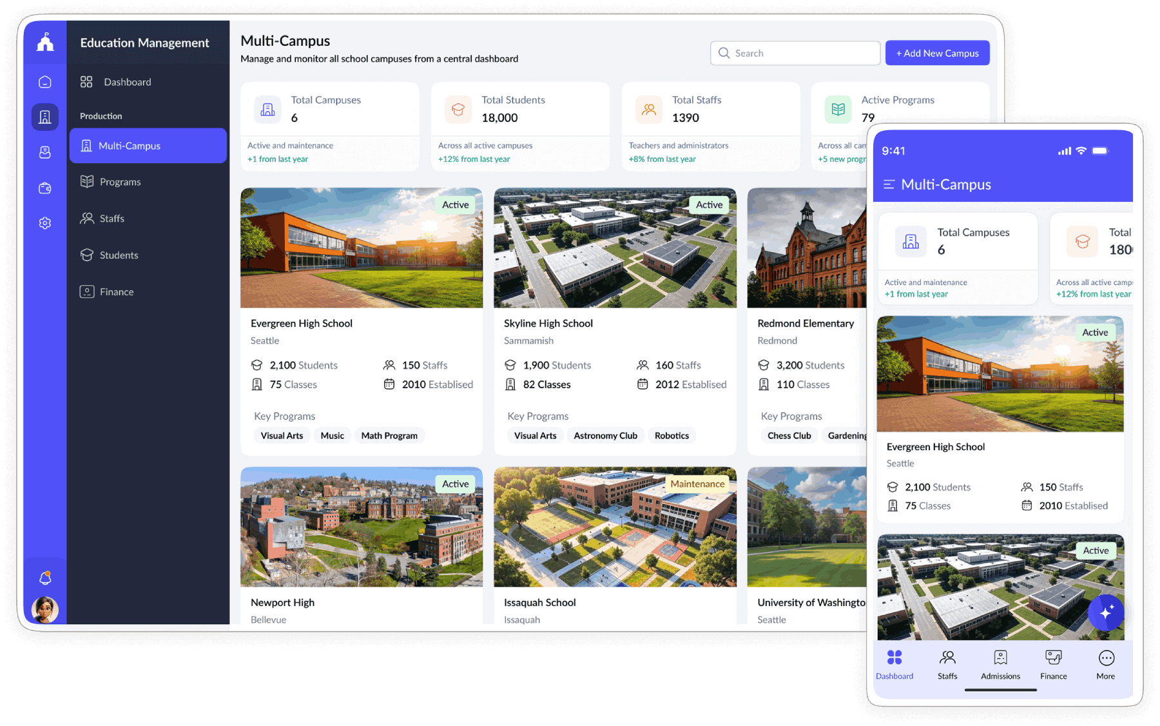
Task: Open the Evergreen High School campus image
Action: 361,248
